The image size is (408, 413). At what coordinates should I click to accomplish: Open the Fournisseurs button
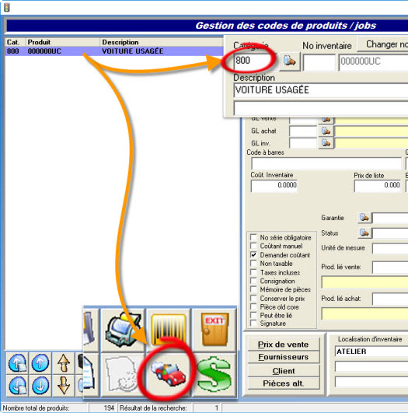(284, 357)
